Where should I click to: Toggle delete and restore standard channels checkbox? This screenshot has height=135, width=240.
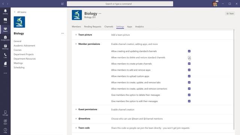pyautogui.click(x=189, y=57)
